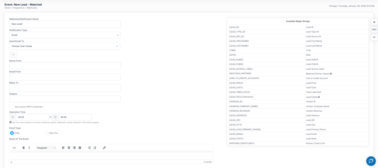378x168 pixels.
Task: Justify the email body text
Action: (x=80, y=148)
